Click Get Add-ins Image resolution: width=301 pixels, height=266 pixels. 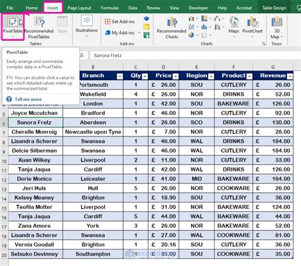coord(120,22)
